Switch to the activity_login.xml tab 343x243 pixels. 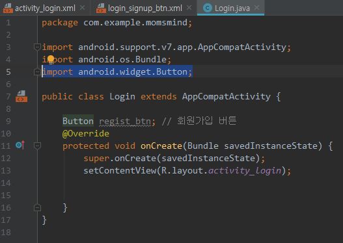(45, 8)
